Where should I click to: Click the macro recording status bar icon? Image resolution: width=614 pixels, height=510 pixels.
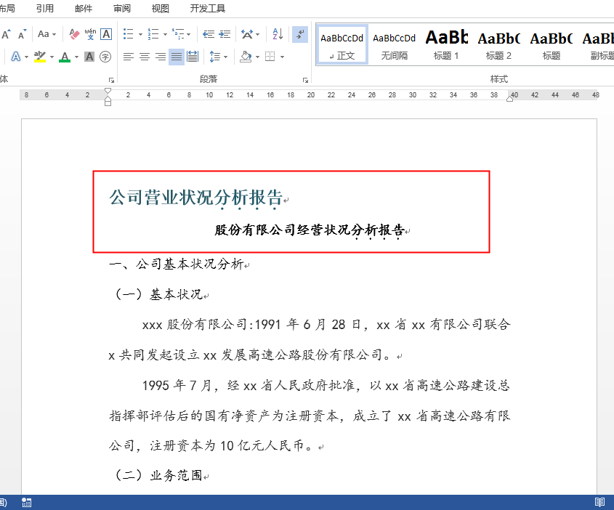click(x=27, y=503)
